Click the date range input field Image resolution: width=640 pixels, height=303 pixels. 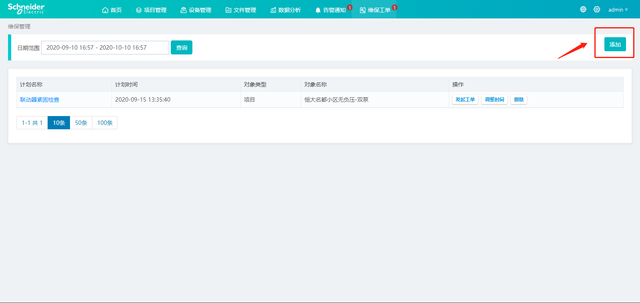[105, 48]
